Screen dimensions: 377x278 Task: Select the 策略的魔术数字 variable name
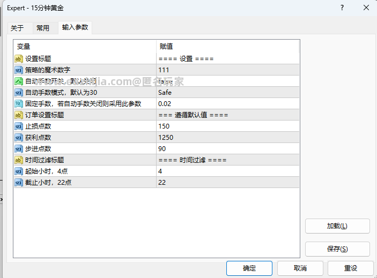48,70
